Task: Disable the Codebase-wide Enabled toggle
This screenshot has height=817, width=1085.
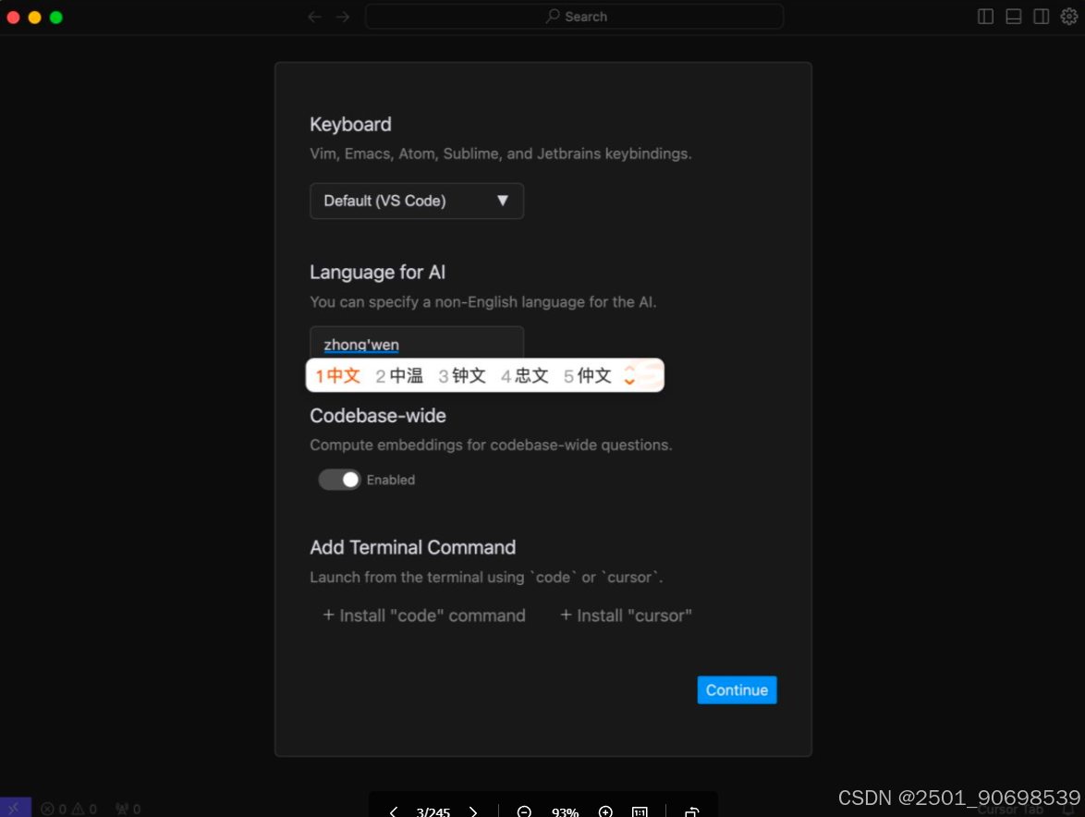Action: [338, 479]
